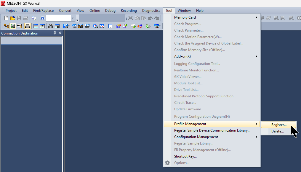The height and width of the screenshot is (172, 301).
Task: Select Register Simple Device Communication Library...
Action: (212, 130)
